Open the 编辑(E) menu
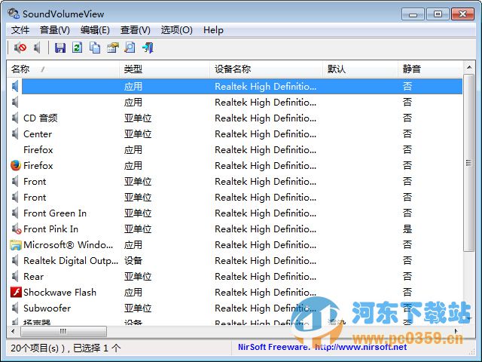Viewport: 482px width, 362px height. point(95,30)
